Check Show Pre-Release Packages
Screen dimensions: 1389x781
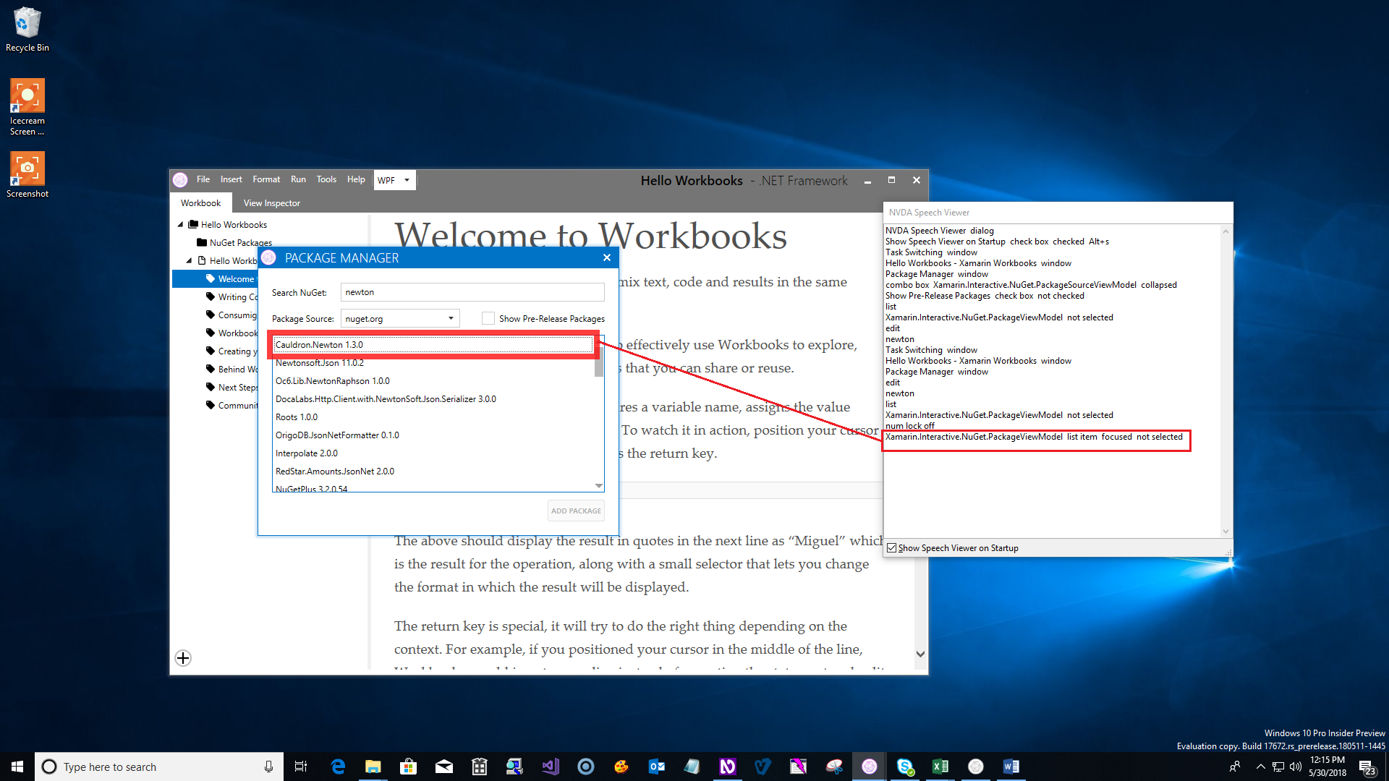click(488, 318)
